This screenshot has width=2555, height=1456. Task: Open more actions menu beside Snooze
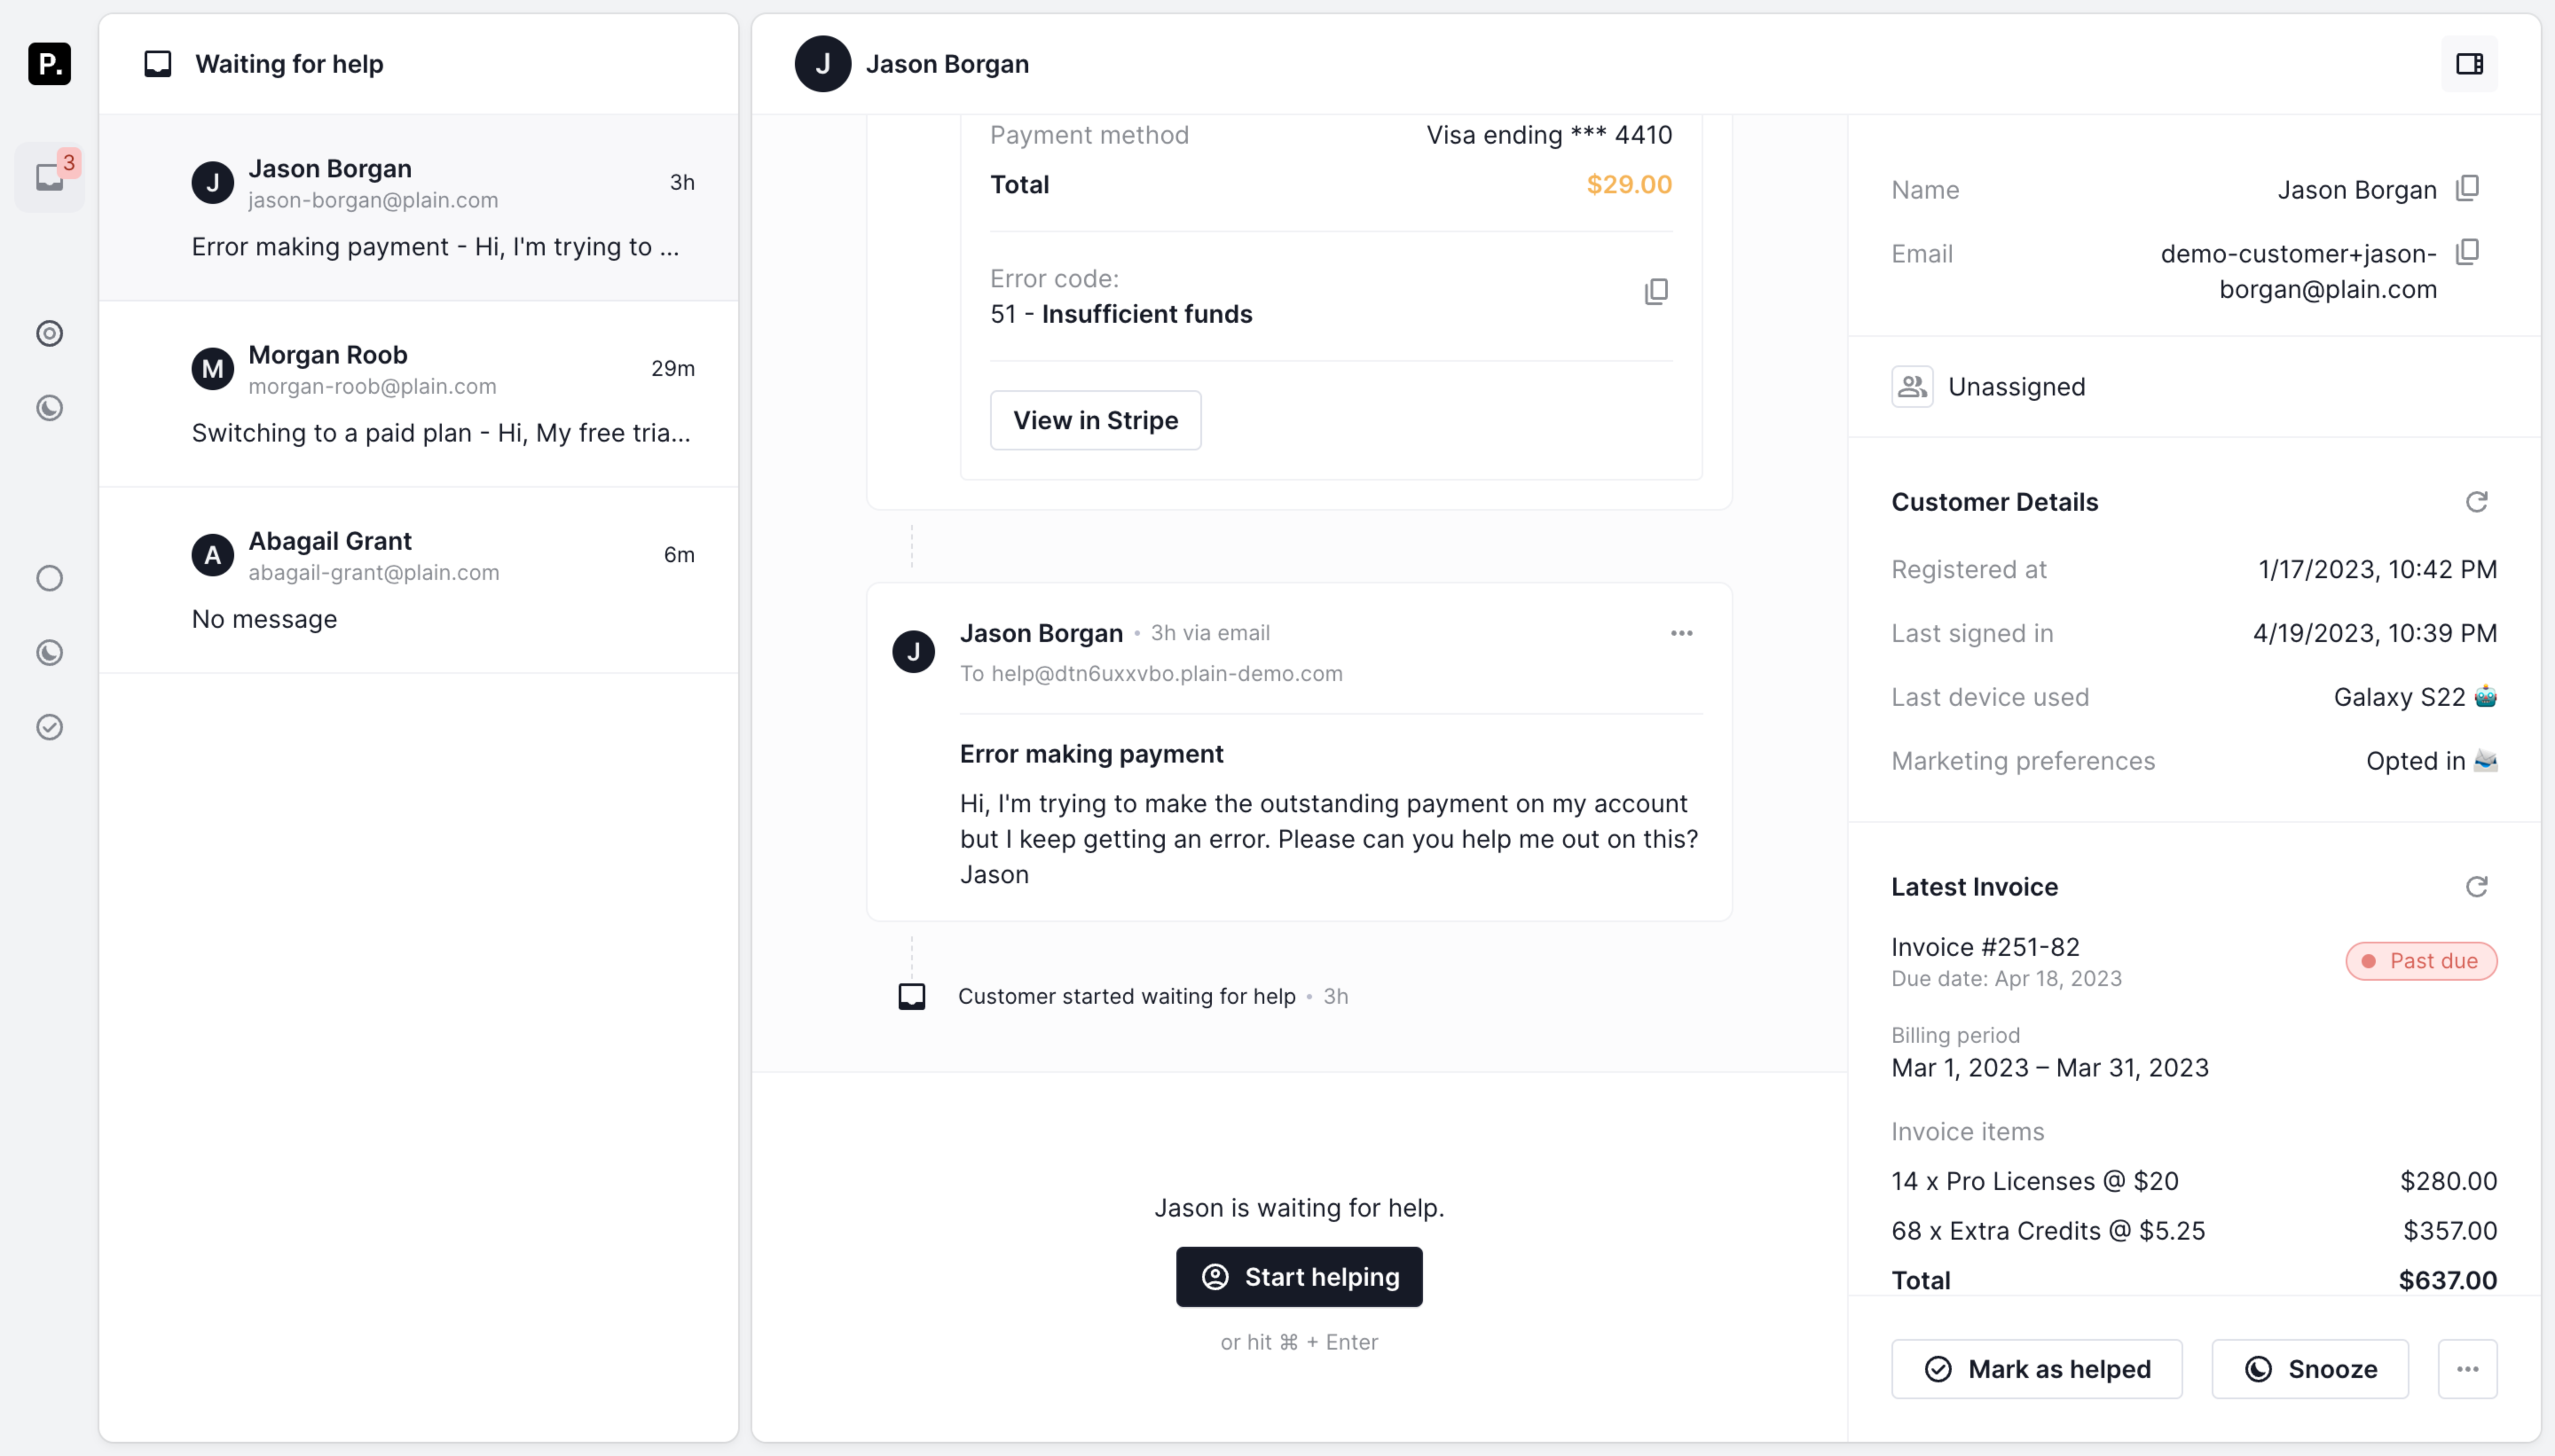tap(2467, 1369)
